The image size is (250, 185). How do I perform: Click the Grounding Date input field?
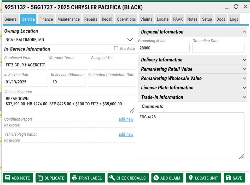(218, 48)
